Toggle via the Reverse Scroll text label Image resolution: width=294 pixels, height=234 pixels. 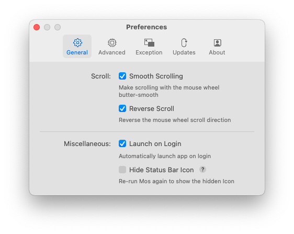[x=152, y=109]
